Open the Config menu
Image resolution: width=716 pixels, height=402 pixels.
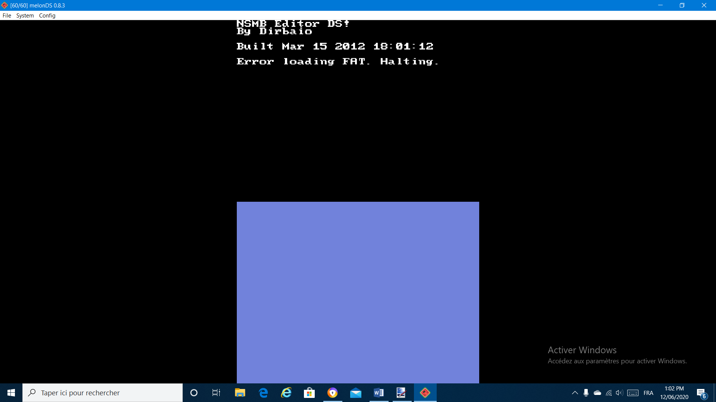click(x=47, y=15)
